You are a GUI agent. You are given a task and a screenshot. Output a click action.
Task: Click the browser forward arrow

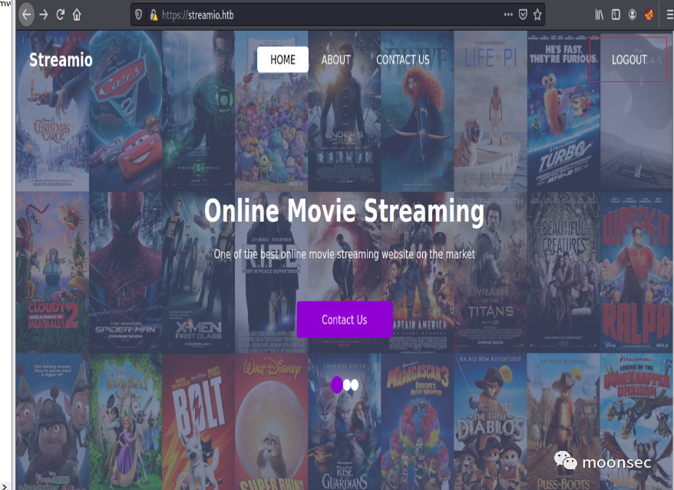[x=44, y=15]
